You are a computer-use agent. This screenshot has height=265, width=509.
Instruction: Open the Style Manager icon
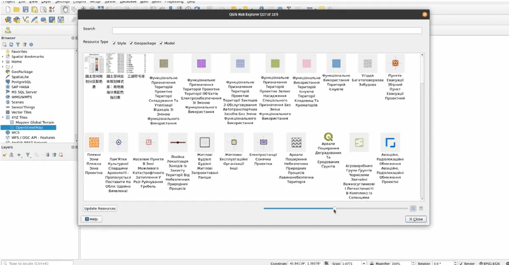[52, 9]
